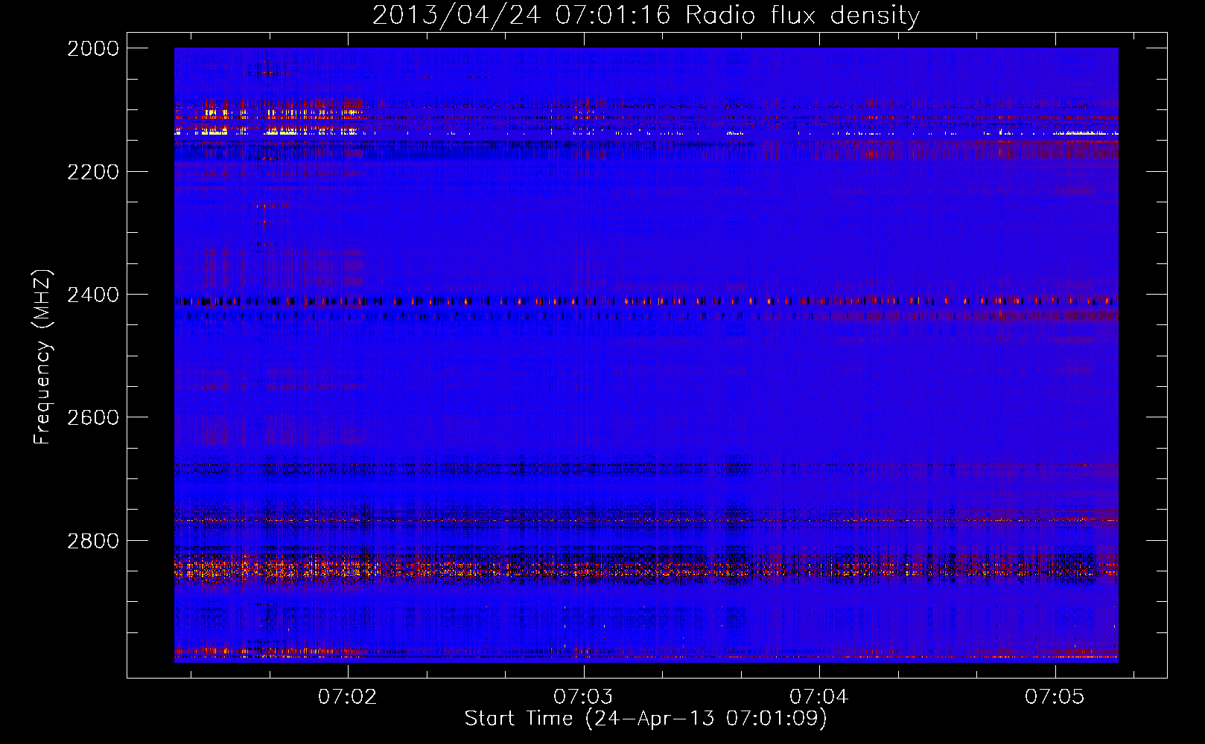The image size is (1205, 744).
Task: Click the 07:05 time tick label
Action: pos(1054,697)
